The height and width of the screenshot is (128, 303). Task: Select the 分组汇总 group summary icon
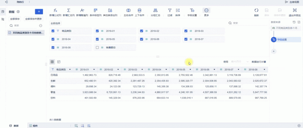[x=155, y=10]
